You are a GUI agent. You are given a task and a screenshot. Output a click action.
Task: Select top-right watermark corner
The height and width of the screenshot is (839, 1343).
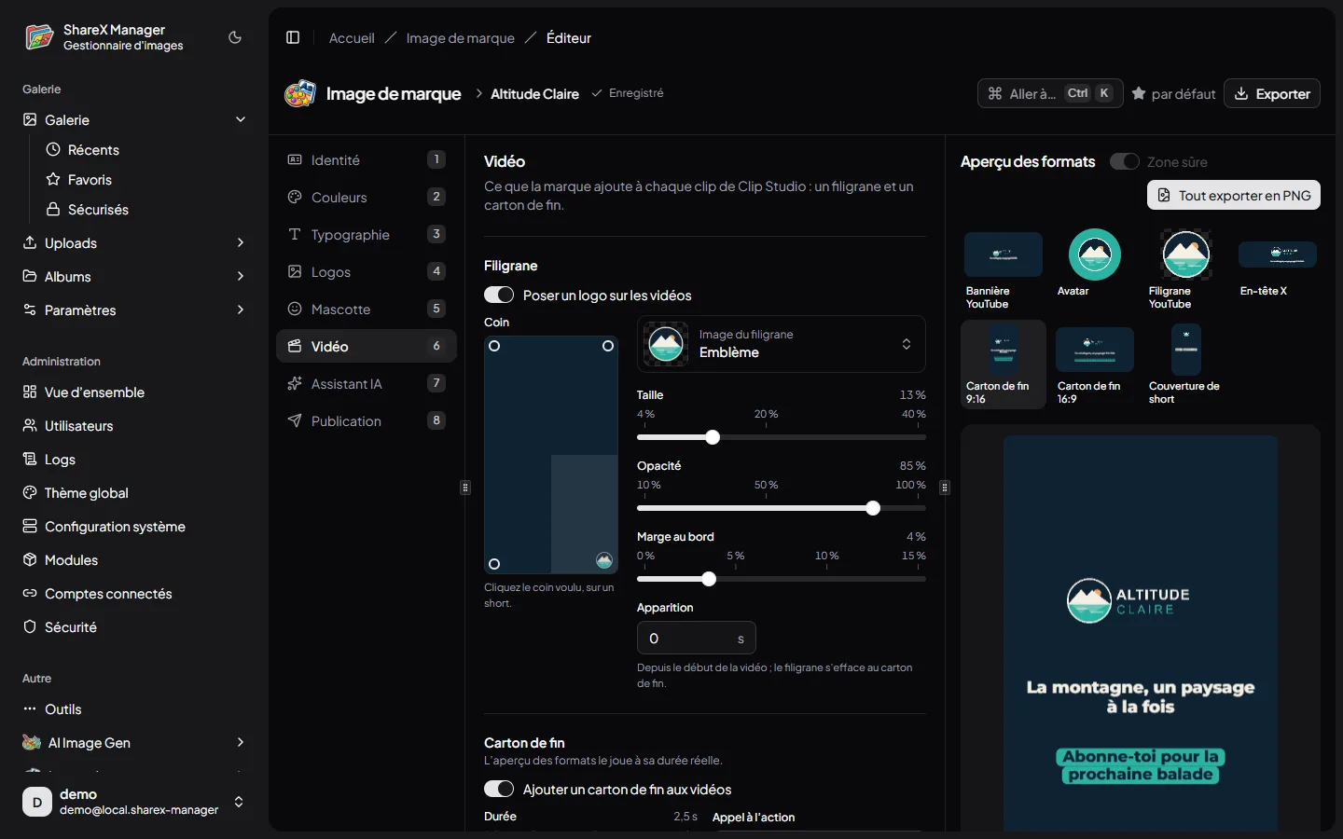(x=608, y=346)
